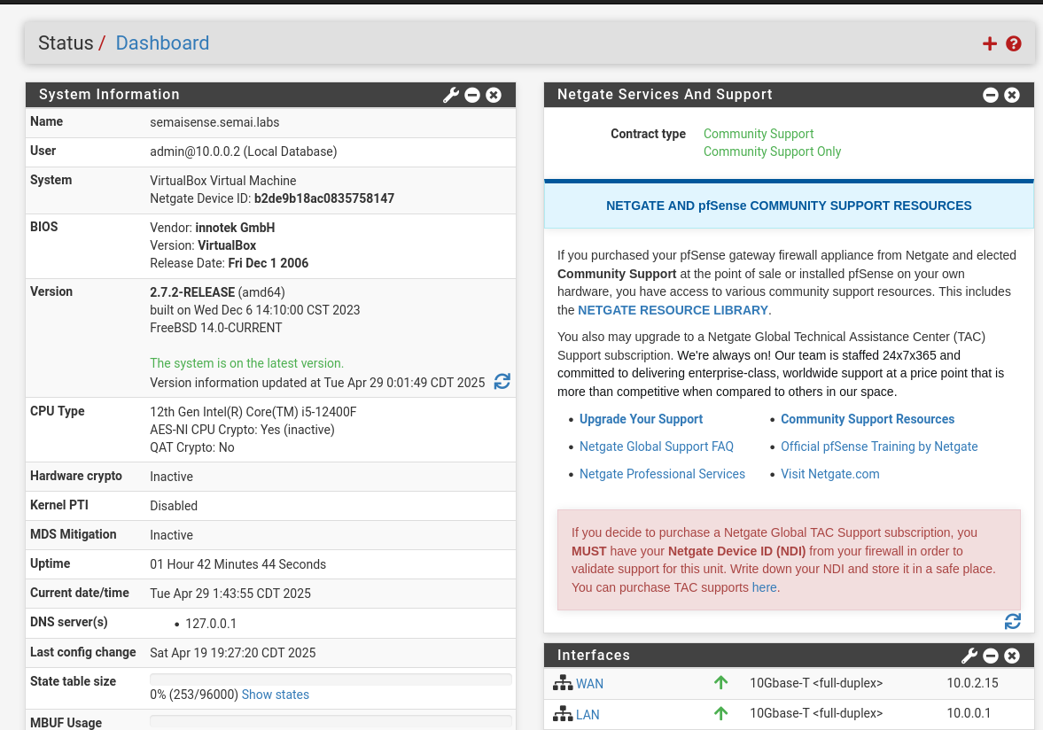Close the Netgate Services And Support widget
Screen dimensions: 1043x730
click(1012, 95)
